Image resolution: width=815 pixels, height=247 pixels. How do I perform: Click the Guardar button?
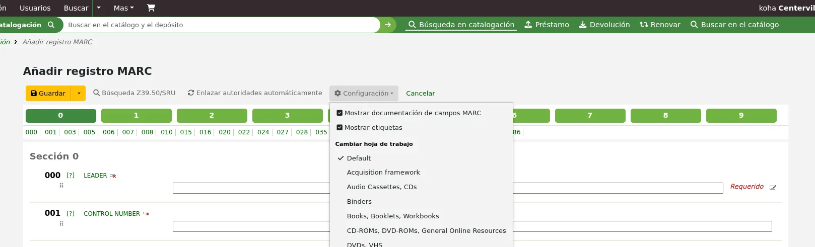point(48,93)
